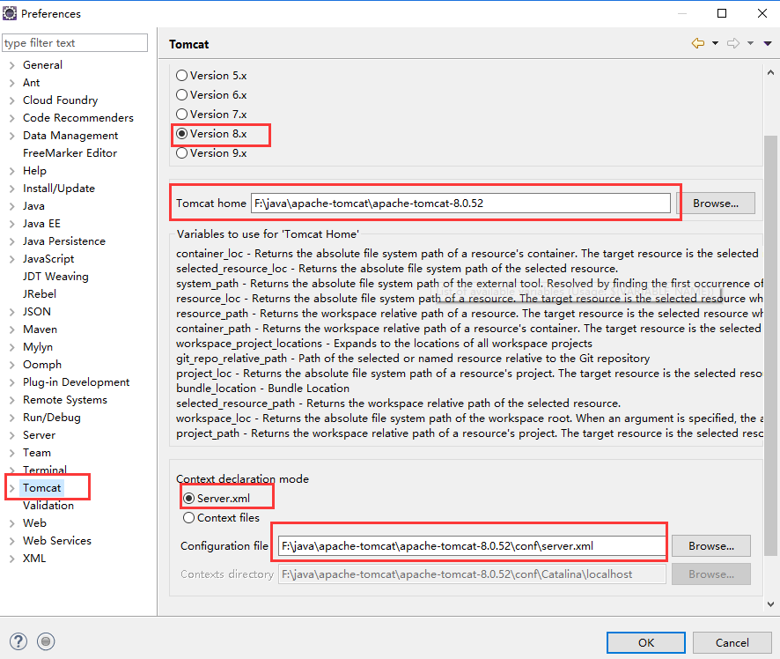Expand the Server tree node

tap(12, 435)
